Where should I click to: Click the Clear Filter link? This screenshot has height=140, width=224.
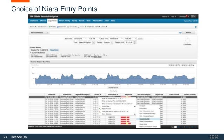(54, 50)
